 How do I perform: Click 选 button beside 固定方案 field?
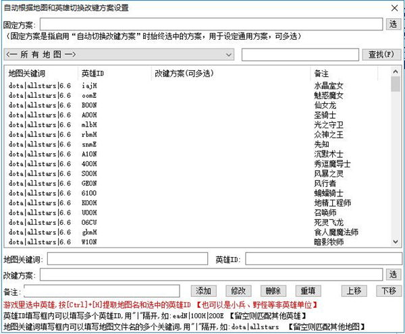tap(394, 24)
